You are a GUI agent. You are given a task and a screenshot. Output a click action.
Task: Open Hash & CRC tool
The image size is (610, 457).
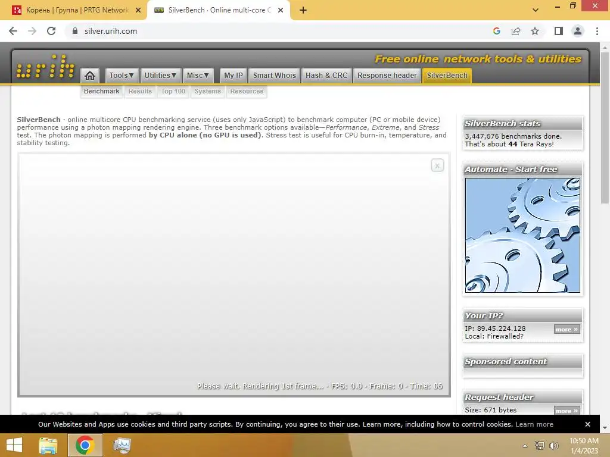point(326,76)
